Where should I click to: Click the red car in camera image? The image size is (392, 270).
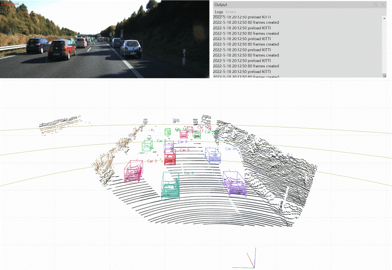62,50
